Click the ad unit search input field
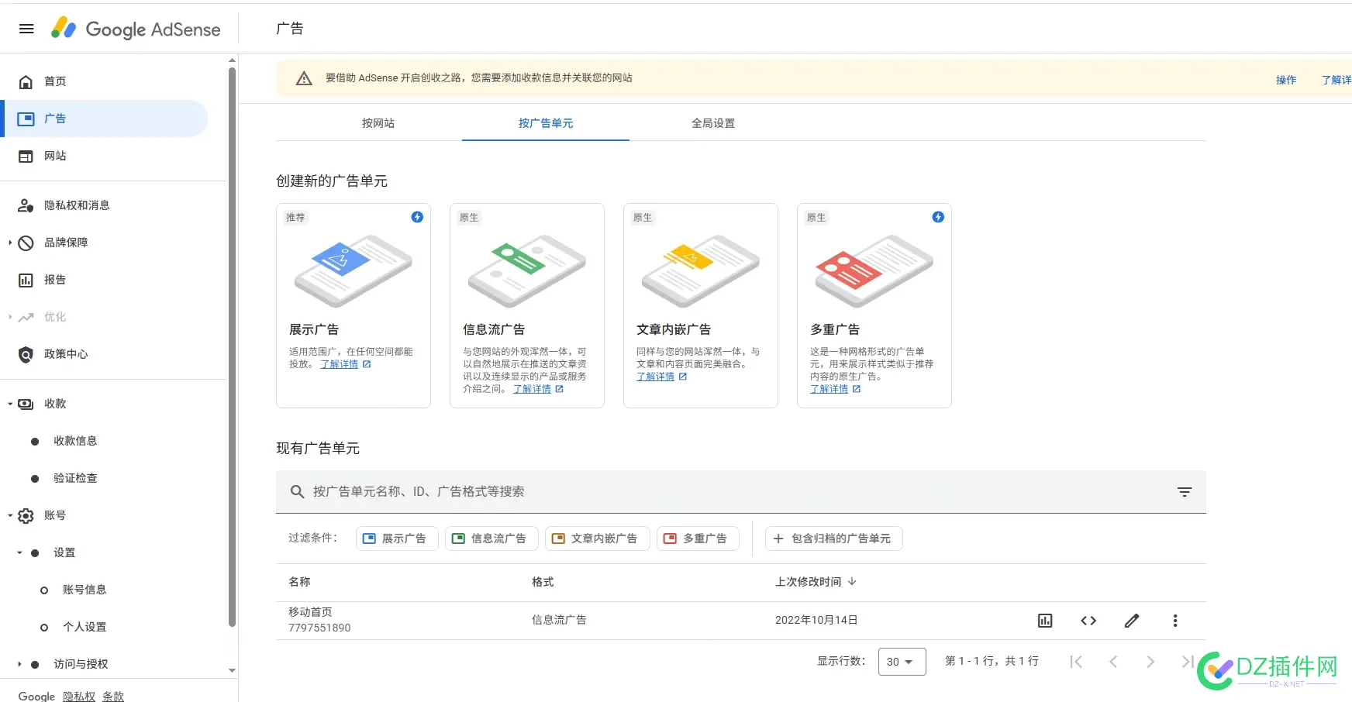 740,491
